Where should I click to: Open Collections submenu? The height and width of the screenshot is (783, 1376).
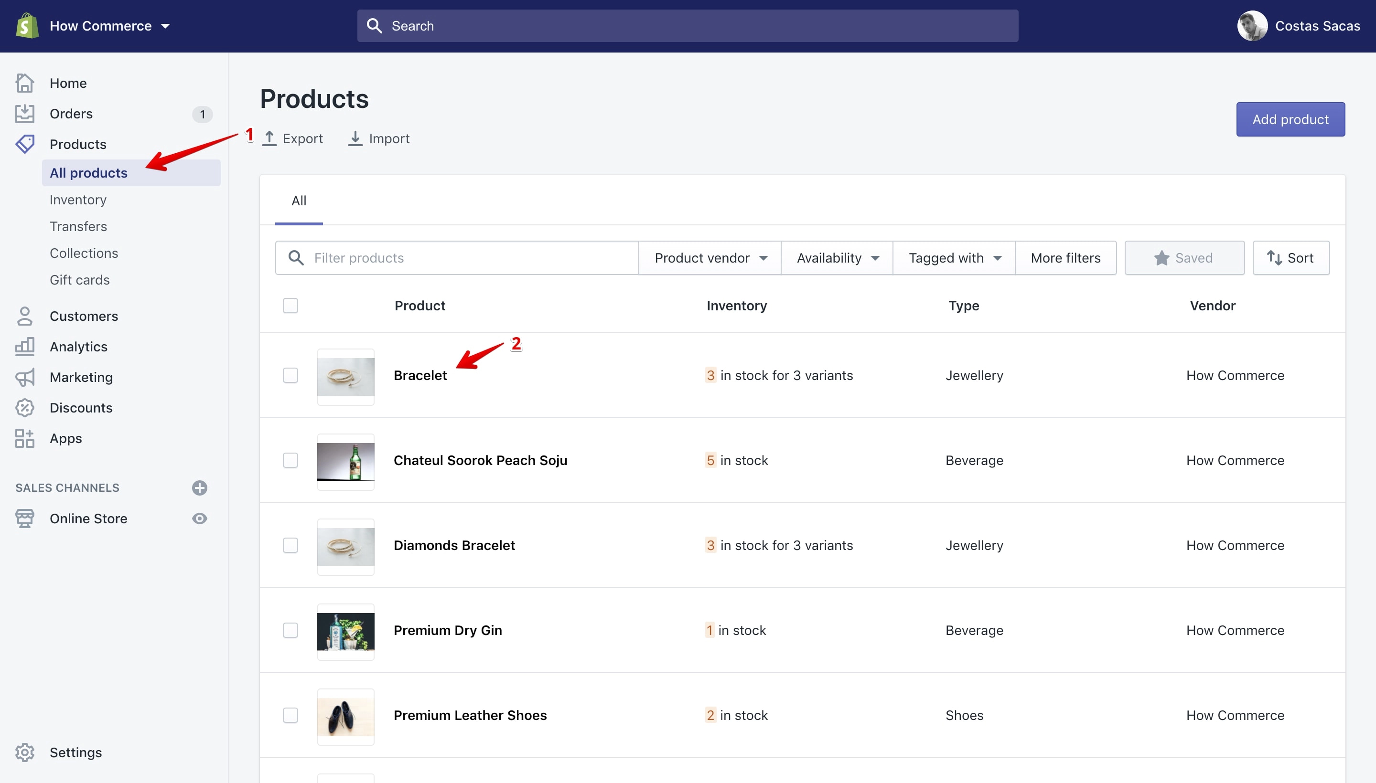84,254
